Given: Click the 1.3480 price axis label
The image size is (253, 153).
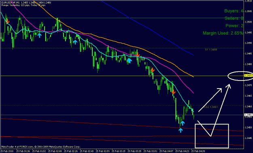Looking at the screenshot, I should pos(248,64).
